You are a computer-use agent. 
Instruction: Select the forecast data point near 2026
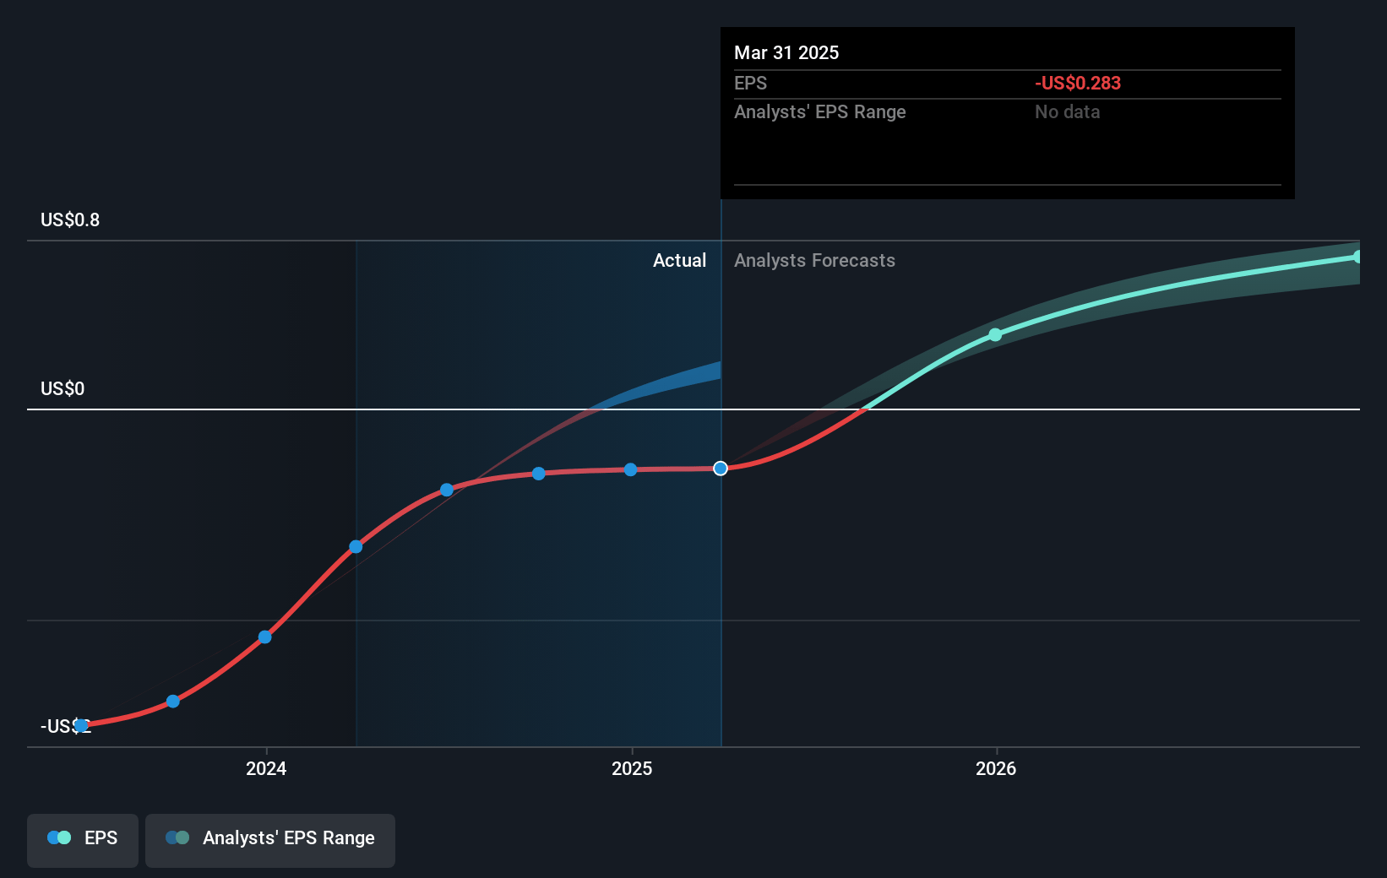coord(995,335)
